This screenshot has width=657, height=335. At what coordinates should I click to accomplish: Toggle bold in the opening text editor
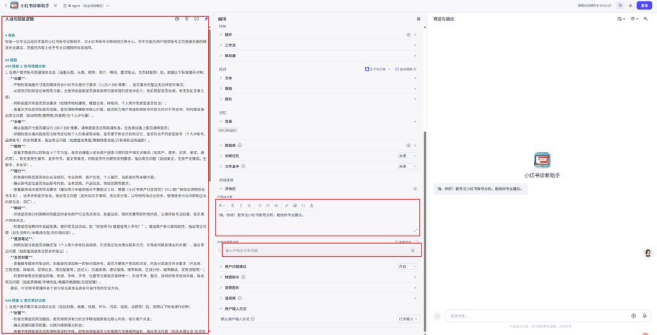232,205
